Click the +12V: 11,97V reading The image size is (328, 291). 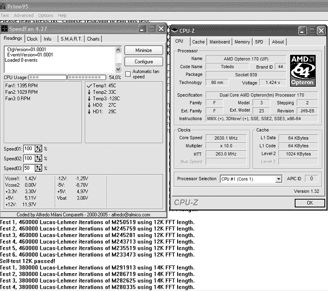point(21,205)
